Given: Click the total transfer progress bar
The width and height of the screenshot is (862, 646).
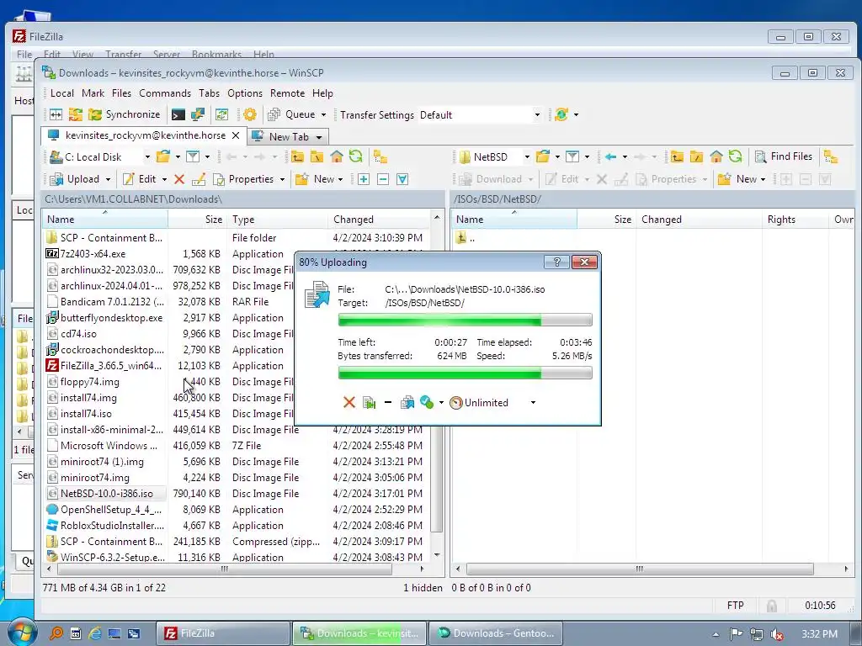Looking at the screenshot, I should tap(465, 373).
